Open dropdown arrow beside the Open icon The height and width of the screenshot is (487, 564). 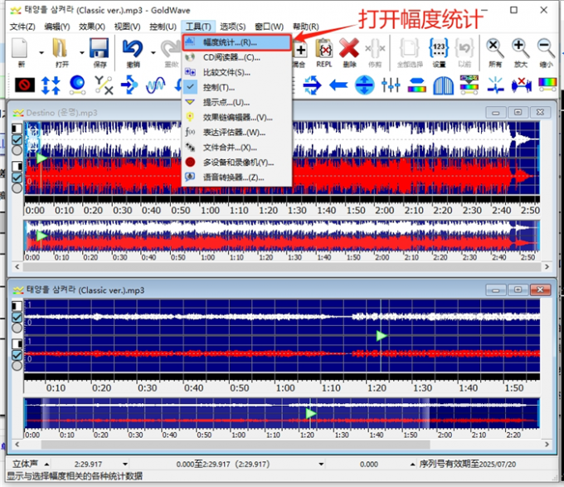tap(82, 53)
